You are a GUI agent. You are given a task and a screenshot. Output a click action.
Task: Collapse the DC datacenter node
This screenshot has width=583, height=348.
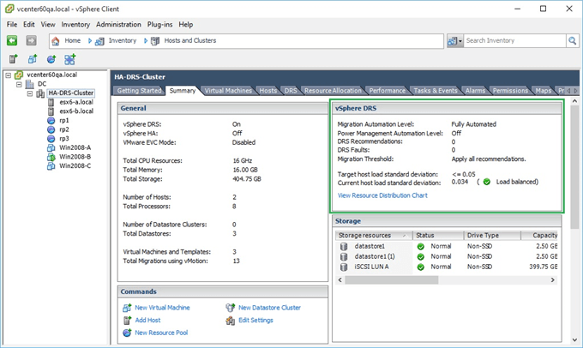click(19, 84)
